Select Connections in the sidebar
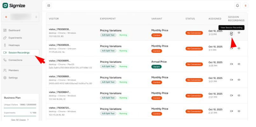 (x=15, y=60)
